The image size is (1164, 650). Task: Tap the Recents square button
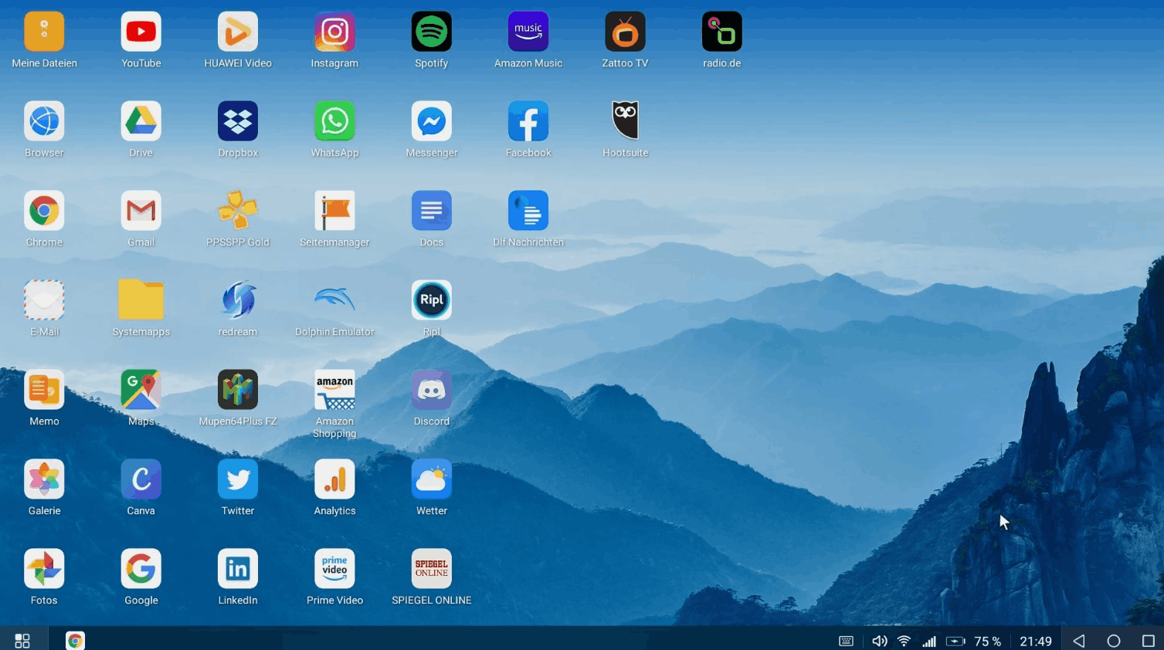(x=1149, y=642)
